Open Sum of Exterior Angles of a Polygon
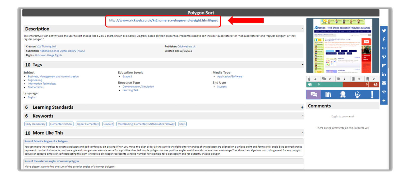This screenshot has width=409, height=173. 46,141
